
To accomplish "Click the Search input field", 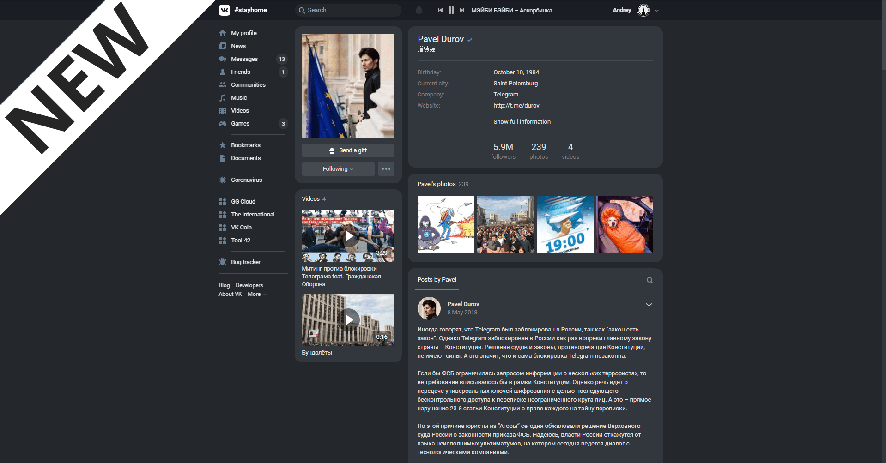I will click(x=348, y=10).
